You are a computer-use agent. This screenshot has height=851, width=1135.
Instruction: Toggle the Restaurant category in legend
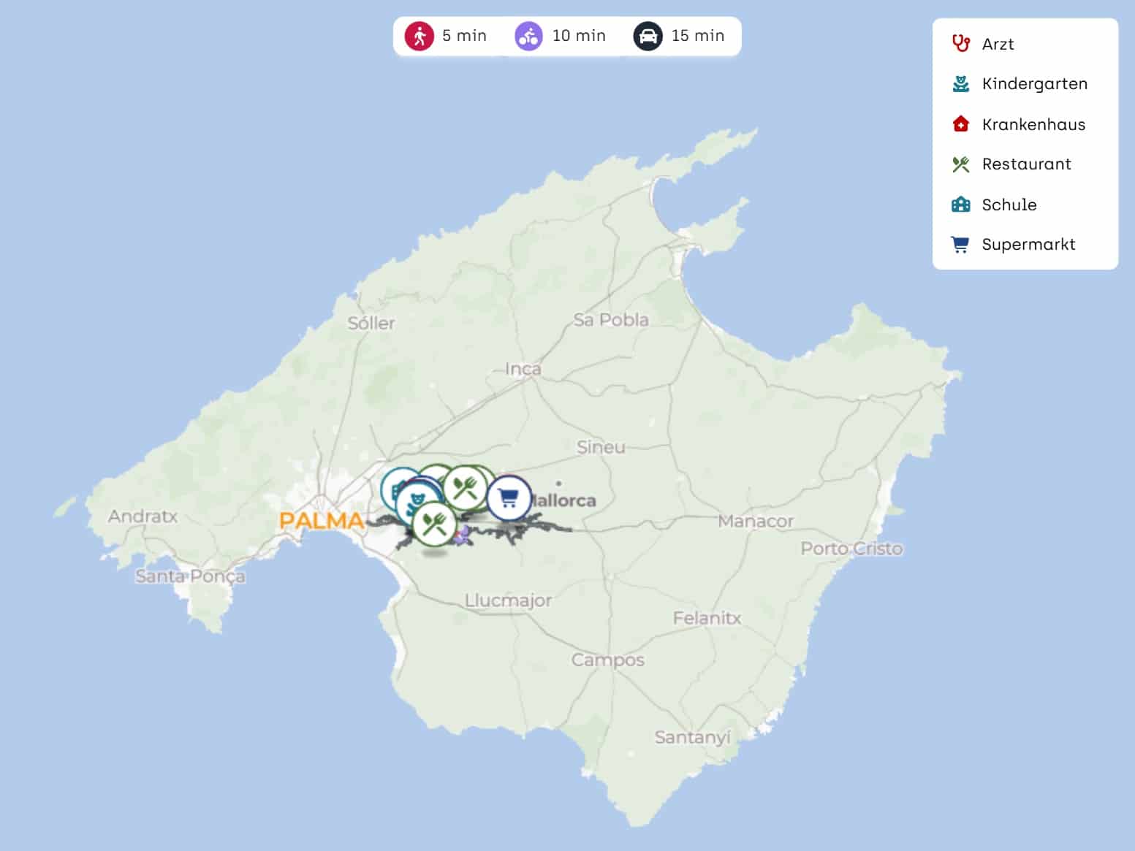(x=1026, y=164)
